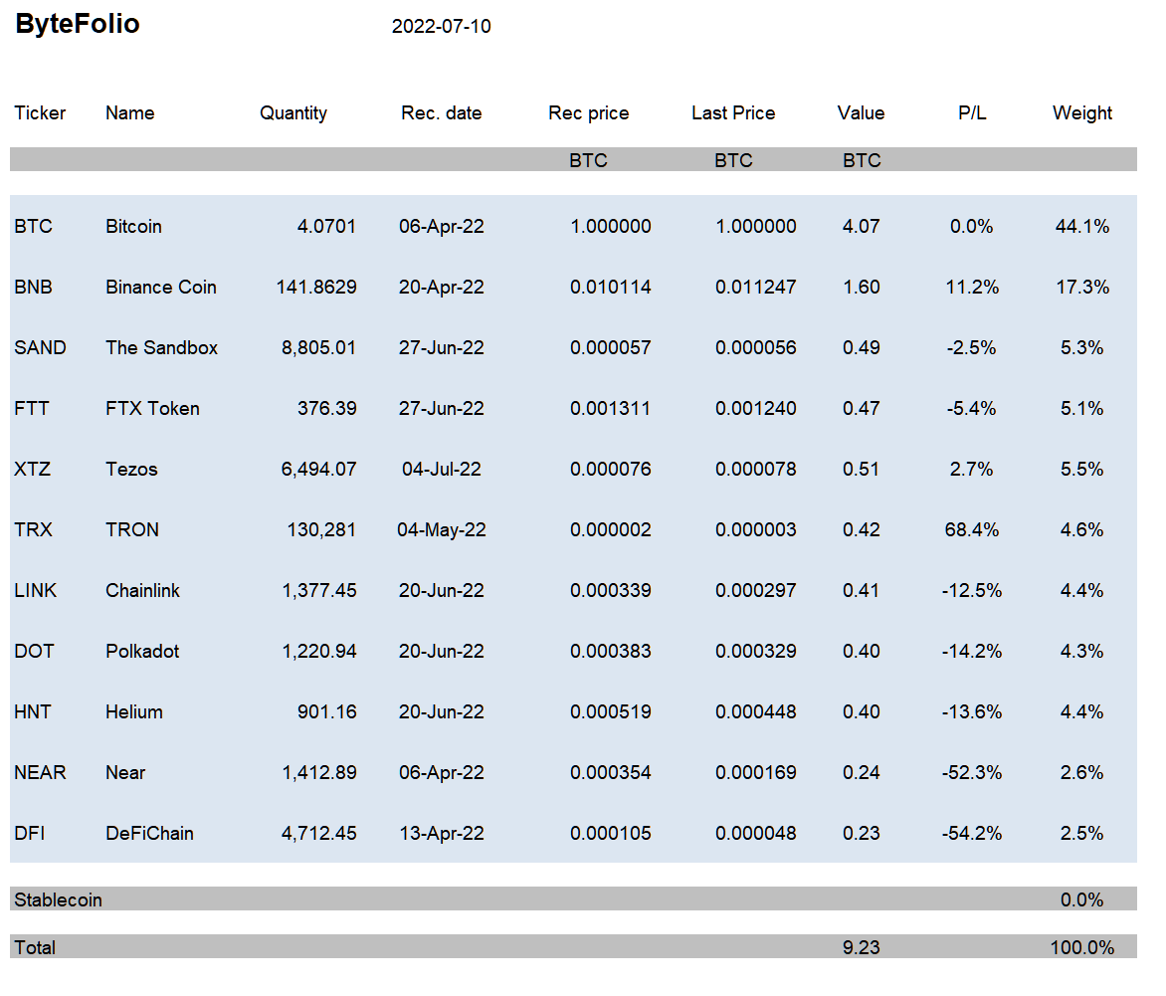
Task: Click Binance Coin quantity 141.8629
Action: click(x=316, y=288)
